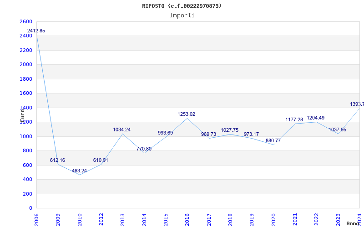364x228 pixels.
Task: Click the 1253.02 peak label for 2016
Action: point(187,114)
